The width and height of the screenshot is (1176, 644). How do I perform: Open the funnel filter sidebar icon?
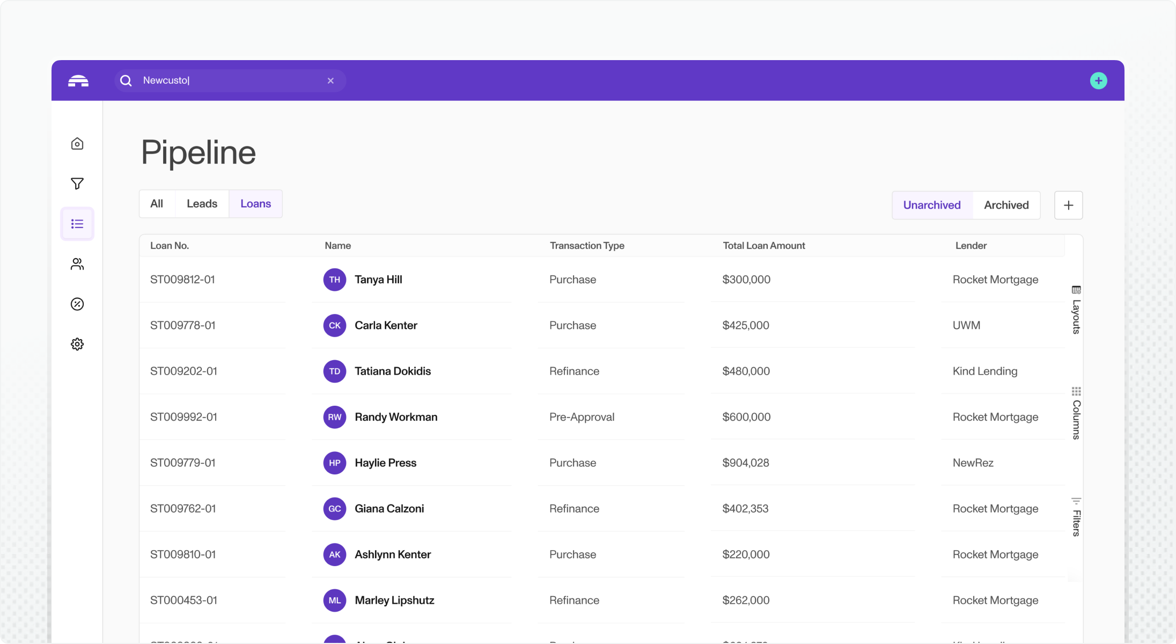click(77, 184)
